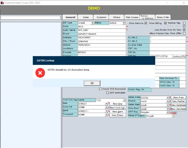Click the New Market button
Viewport: 188px width, 148px height.
[179, 101]
